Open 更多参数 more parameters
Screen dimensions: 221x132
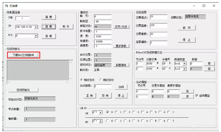click(x=121, y=46)
